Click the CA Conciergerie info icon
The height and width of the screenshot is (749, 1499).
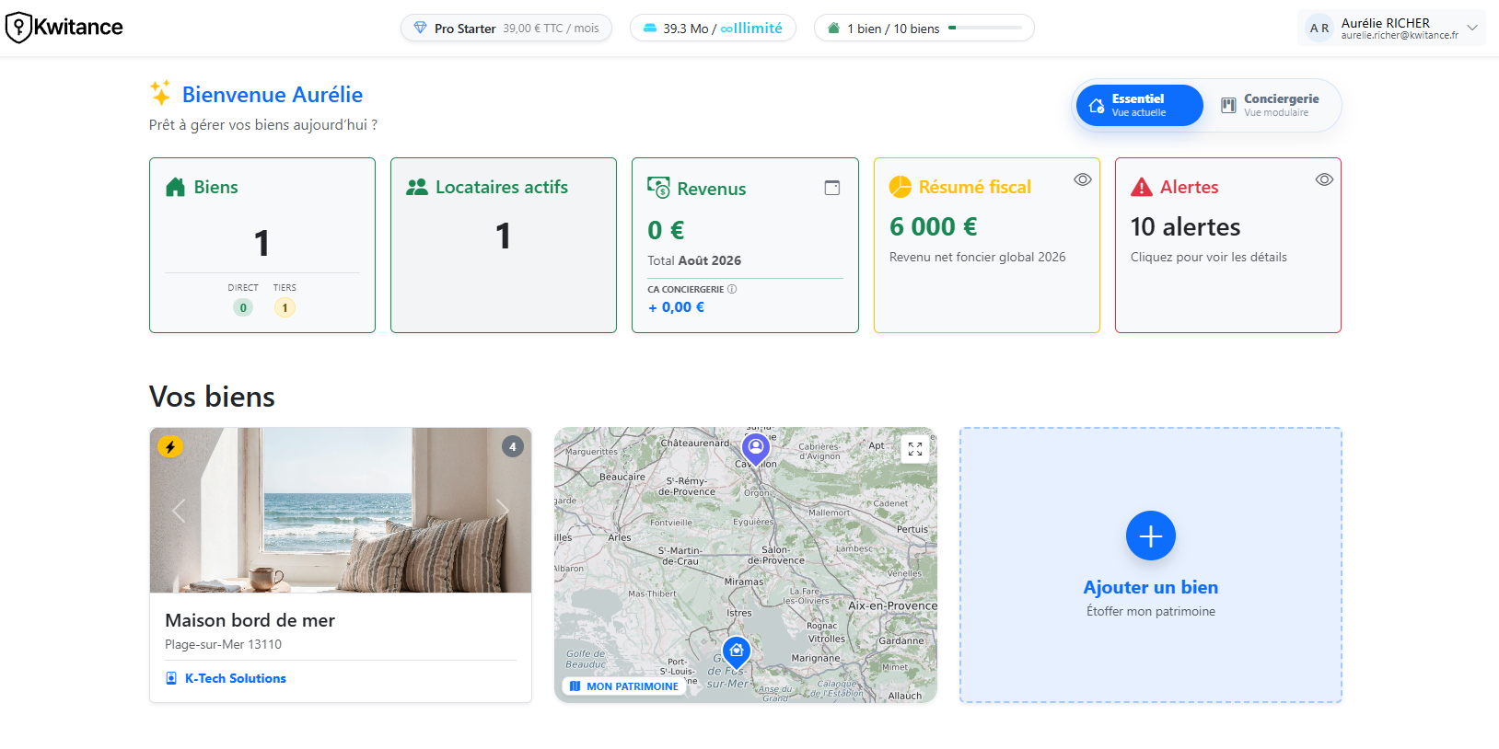732,289
